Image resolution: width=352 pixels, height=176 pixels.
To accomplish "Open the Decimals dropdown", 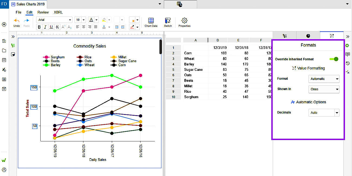I will (x=324, y=113).
